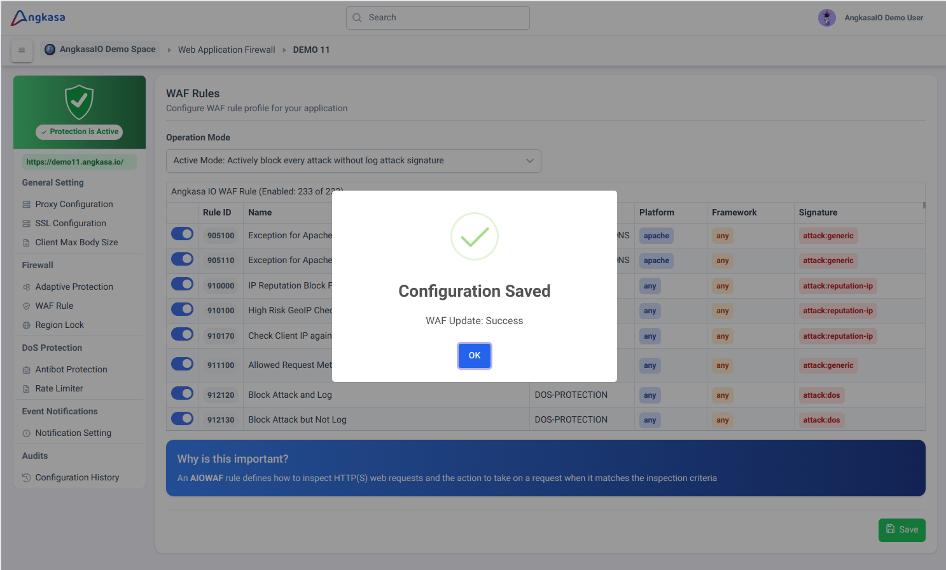Image resolution: width=946 pixels, height=570 pixels.
Task: Focus the Search input field
Action: [x=438, y=18]
